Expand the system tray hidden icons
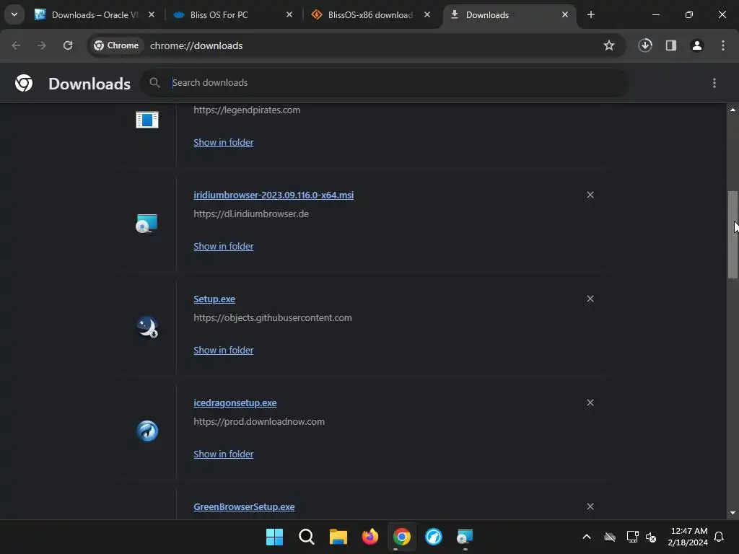The image size is (739, 554). pyautogui.click(x=587, y=537)
